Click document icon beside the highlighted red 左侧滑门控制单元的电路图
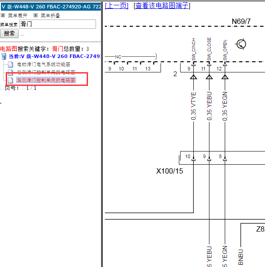265x267 pixels. (11, 80)
